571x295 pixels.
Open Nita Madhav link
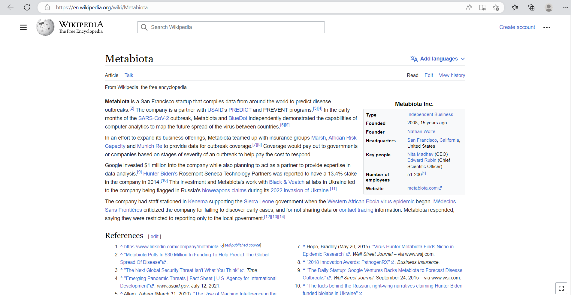[x=420, y=154]
